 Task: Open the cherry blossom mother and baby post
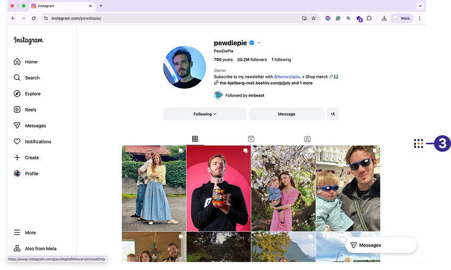[x=283, y=189]
